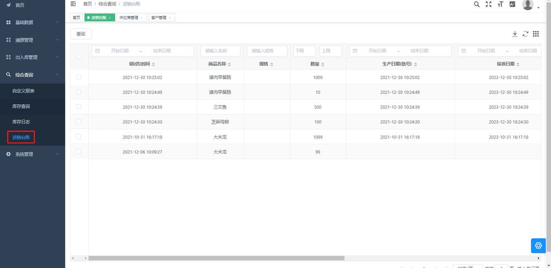
Task: Toggle the select-all header checkbox
Action: point(79,57)
